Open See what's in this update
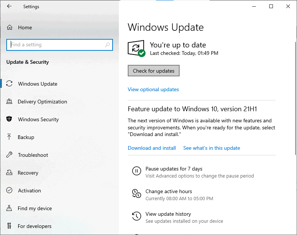 211,148
